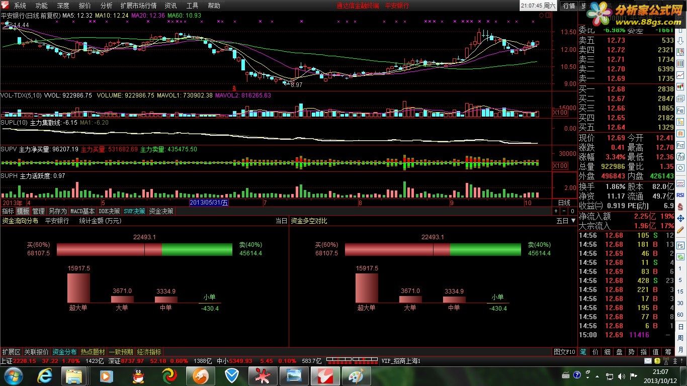This screenshot has width=687, height=386.
Task: Click the green refresh icon in right toolbar
Action: click(680, 257)
